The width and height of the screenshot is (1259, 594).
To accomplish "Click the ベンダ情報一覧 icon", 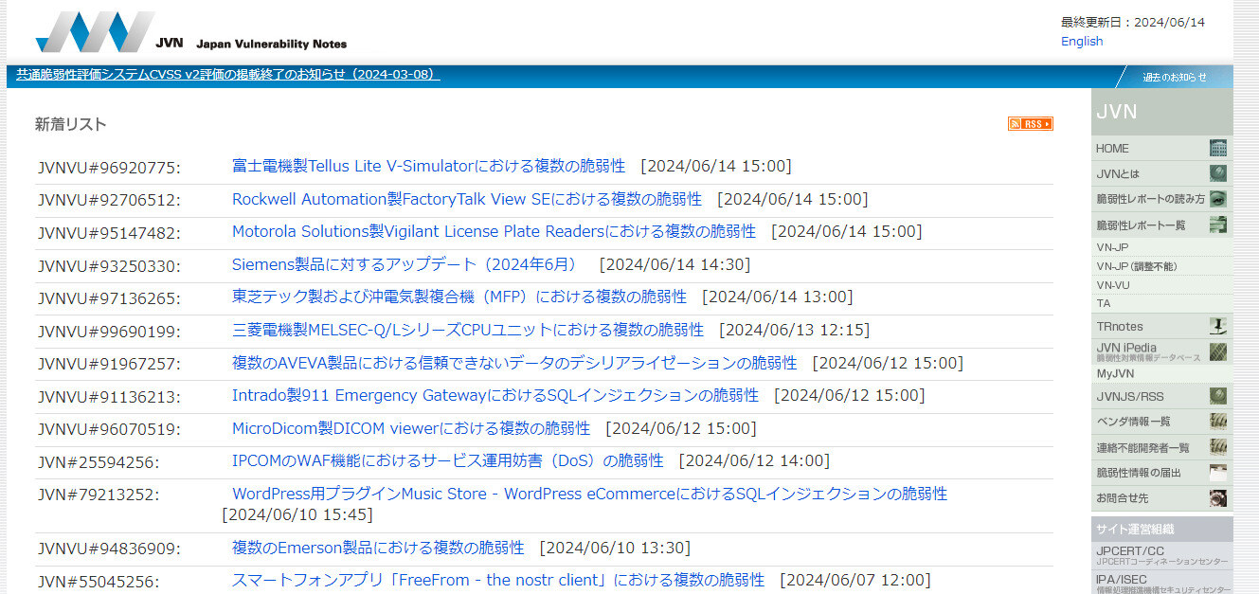I will coord(1218,421).
